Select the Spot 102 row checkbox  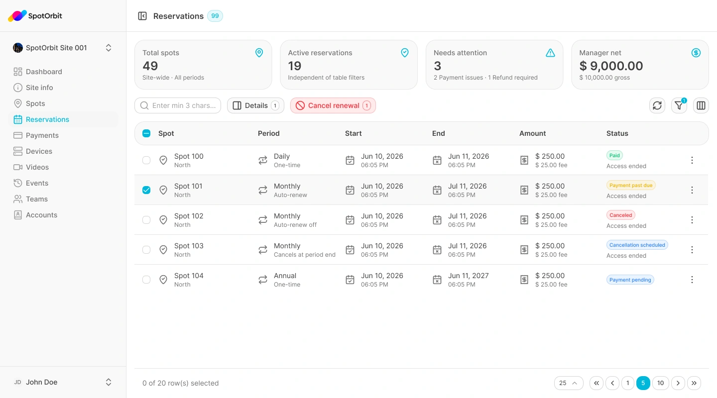tap(146, 220)
